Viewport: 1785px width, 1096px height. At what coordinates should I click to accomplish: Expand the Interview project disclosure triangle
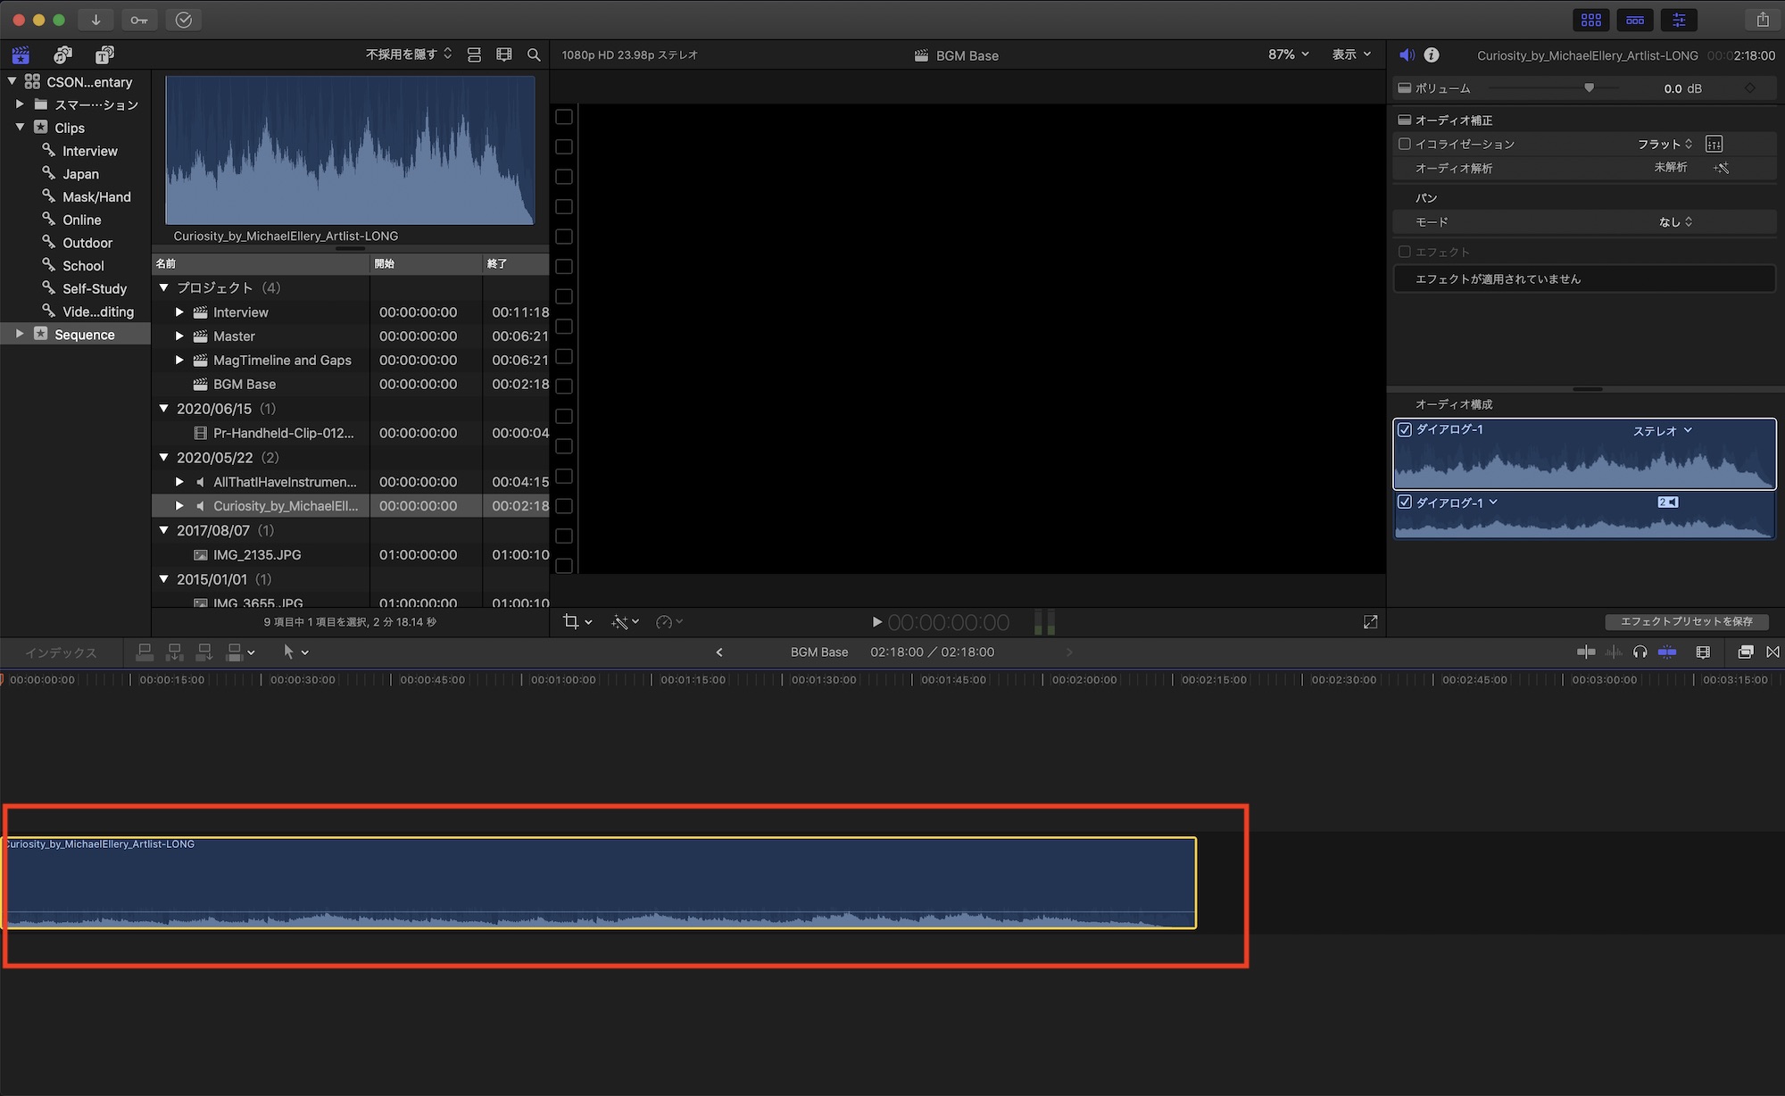click(x=179, y=312)
